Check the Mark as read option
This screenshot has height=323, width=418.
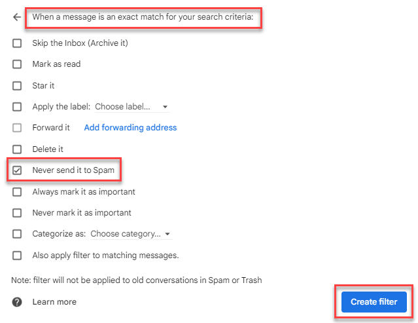[x=17, y=64]
